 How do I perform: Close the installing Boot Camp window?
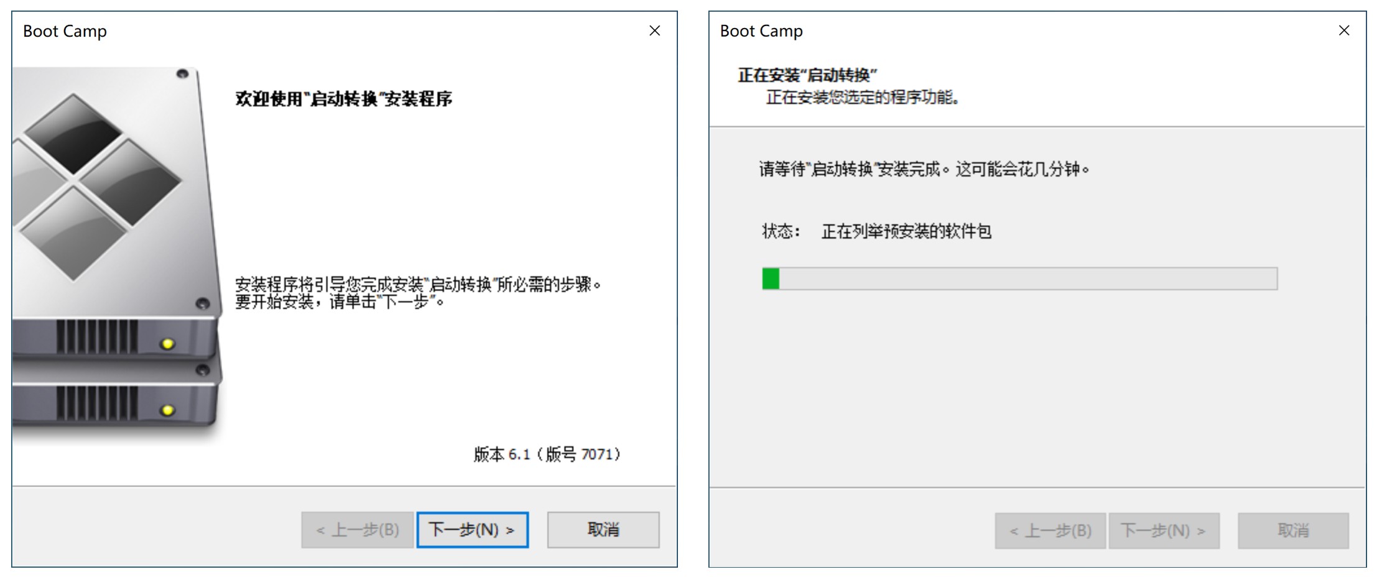pyautogui.click(x=1344, y=30)
